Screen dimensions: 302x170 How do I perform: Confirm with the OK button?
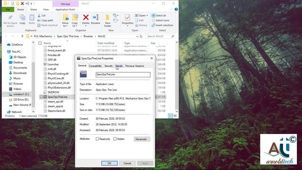109,163
